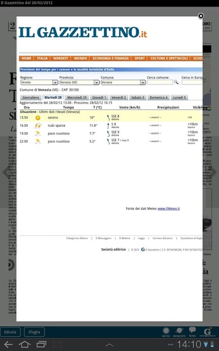Open the Regione Veneto dropdown

[39, 82]
